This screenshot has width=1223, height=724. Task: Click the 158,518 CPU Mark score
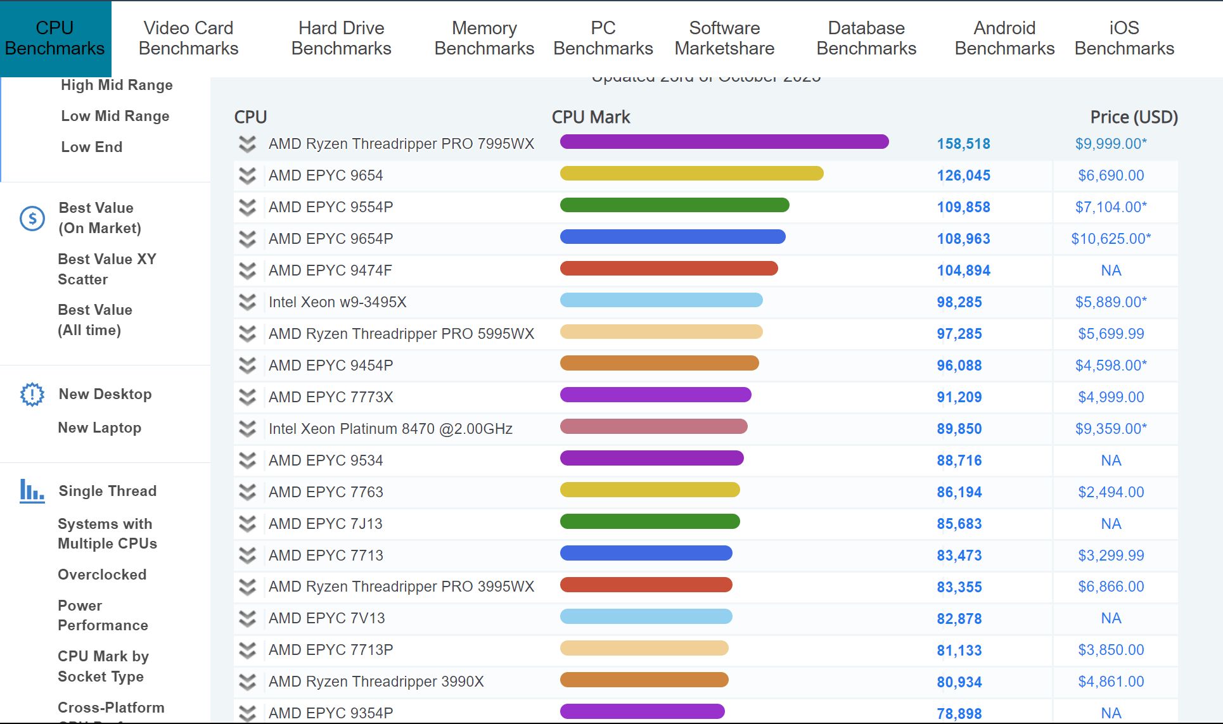[x=963, y=144]
